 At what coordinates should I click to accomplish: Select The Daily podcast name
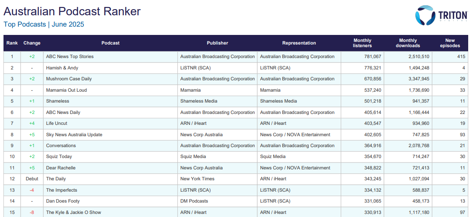click(56, 179)
